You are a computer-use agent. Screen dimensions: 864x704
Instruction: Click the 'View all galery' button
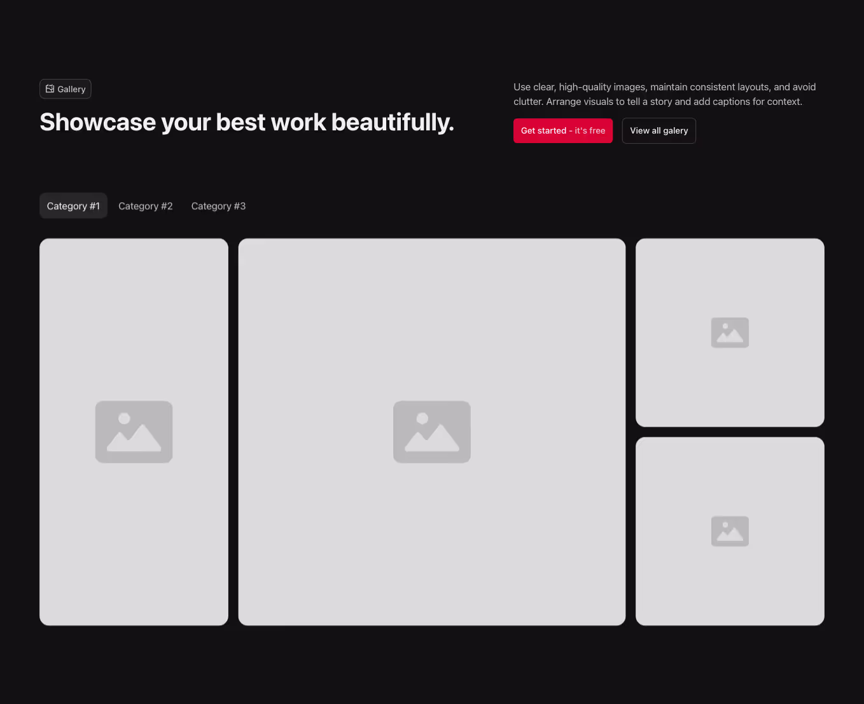[x=658, y=130]
